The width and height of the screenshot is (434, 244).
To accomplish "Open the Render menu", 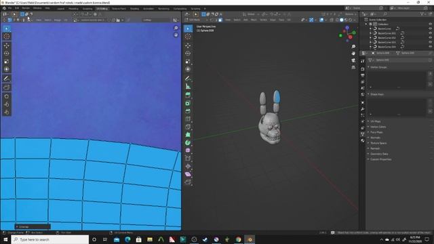I will click(x=26, y=8).
